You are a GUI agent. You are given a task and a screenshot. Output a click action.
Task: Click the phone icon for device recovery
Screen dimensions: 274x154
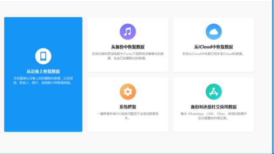tap(43, 56)
